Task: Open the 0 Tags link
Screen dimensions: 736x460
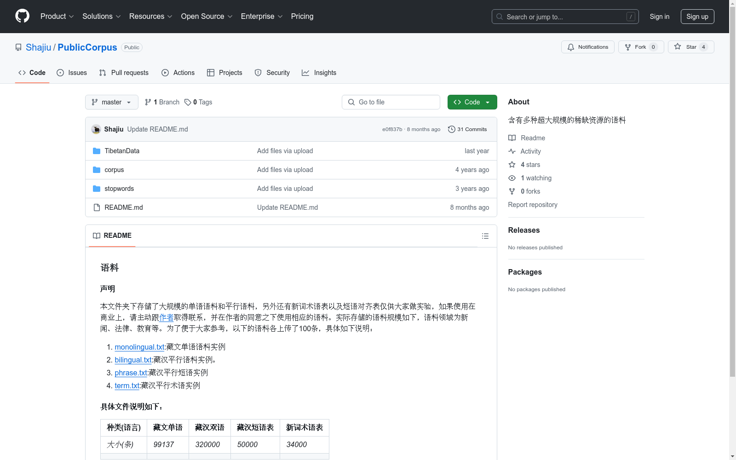Action: 198,102
